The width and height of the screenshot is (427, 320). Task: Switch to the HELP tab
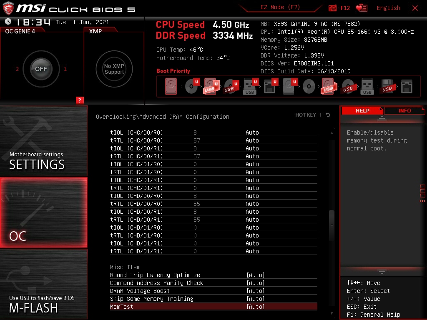(362, 110)
